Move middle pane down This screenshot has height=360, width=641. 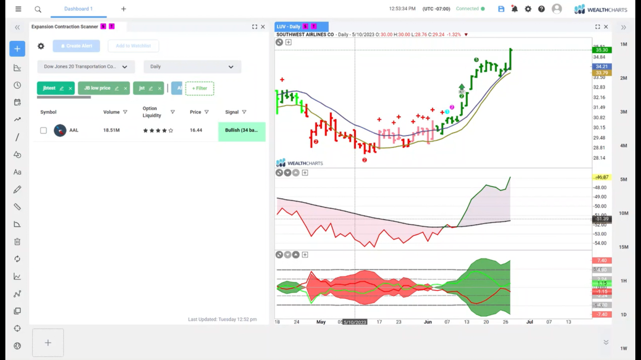coord(287,173)
